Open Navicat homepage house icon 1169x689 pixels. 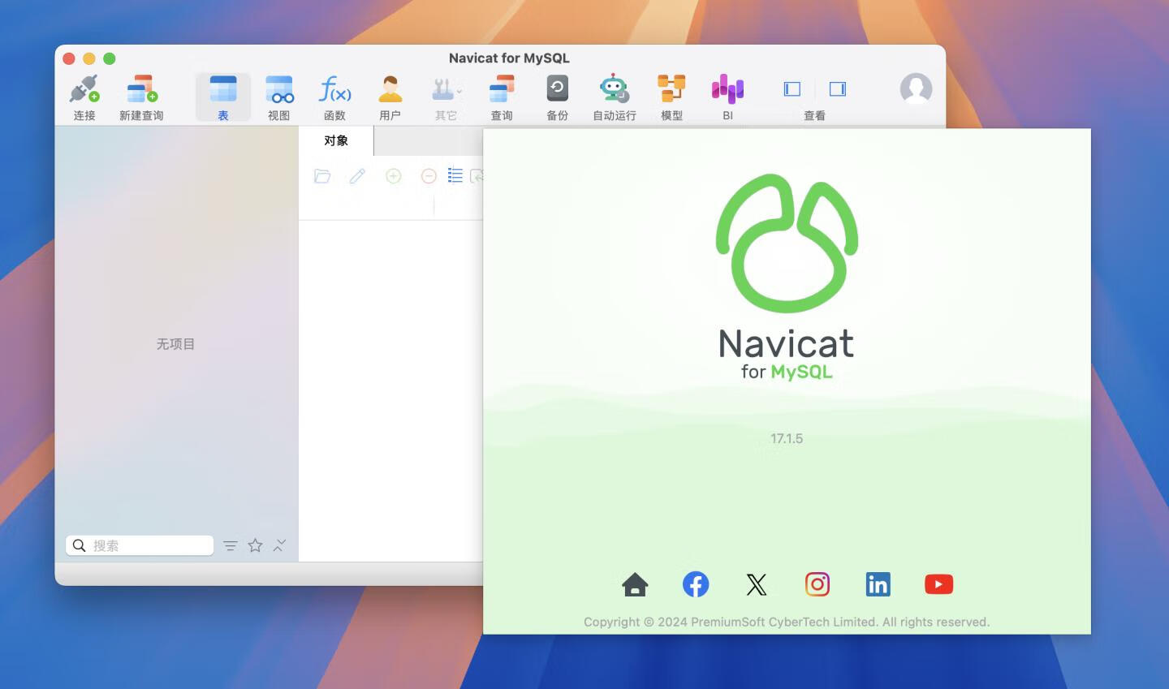point(635,584)
